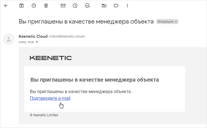Click the 'Входящие' inbox label tag
The image size is (207, 128).
(x=165, y=22)
